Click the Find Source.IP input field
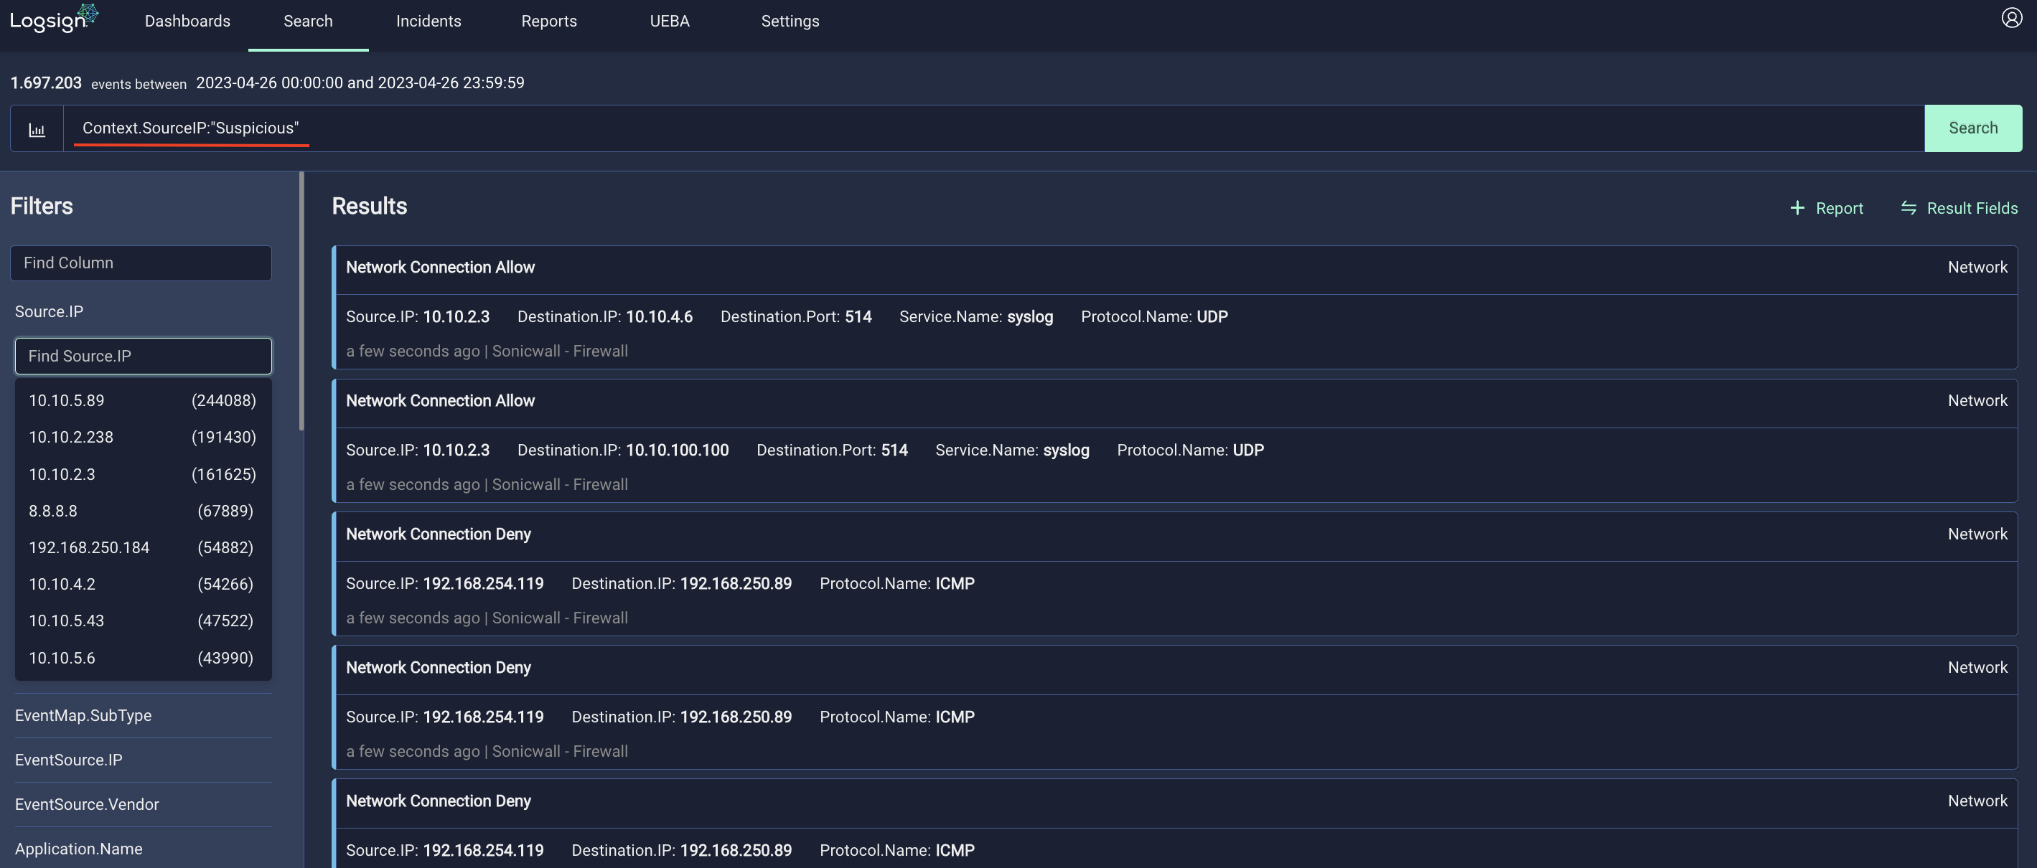The height and width of the screenshot is (868, 2037). [x=143, y=356]
